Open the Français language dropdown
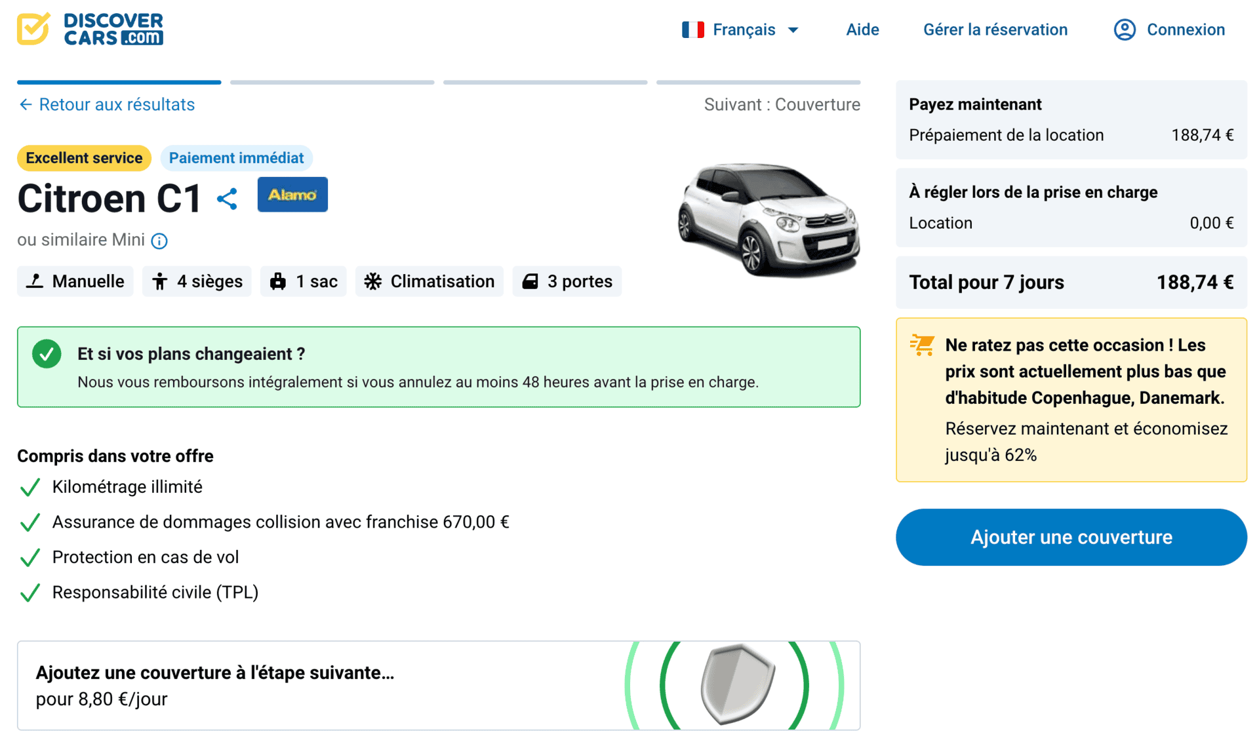The height and width of the screenshot is (746, 1259). pos(744,29)
